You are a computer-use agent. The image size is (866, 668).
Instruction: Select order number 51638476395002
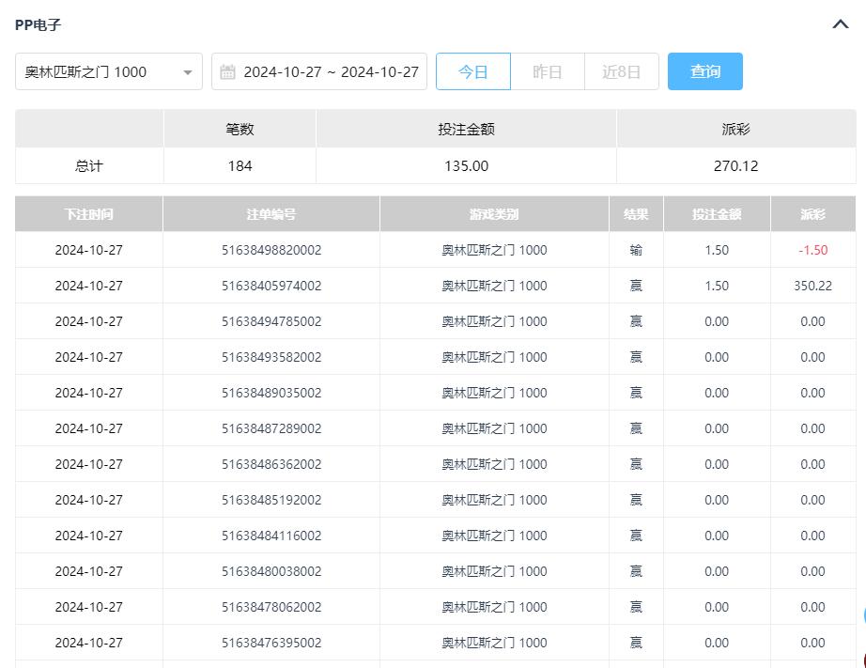tap(271, 643)
